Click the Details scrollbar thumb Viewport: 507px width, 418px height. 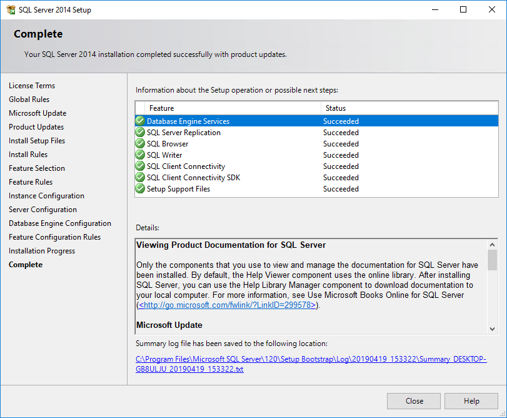(492, 260)
